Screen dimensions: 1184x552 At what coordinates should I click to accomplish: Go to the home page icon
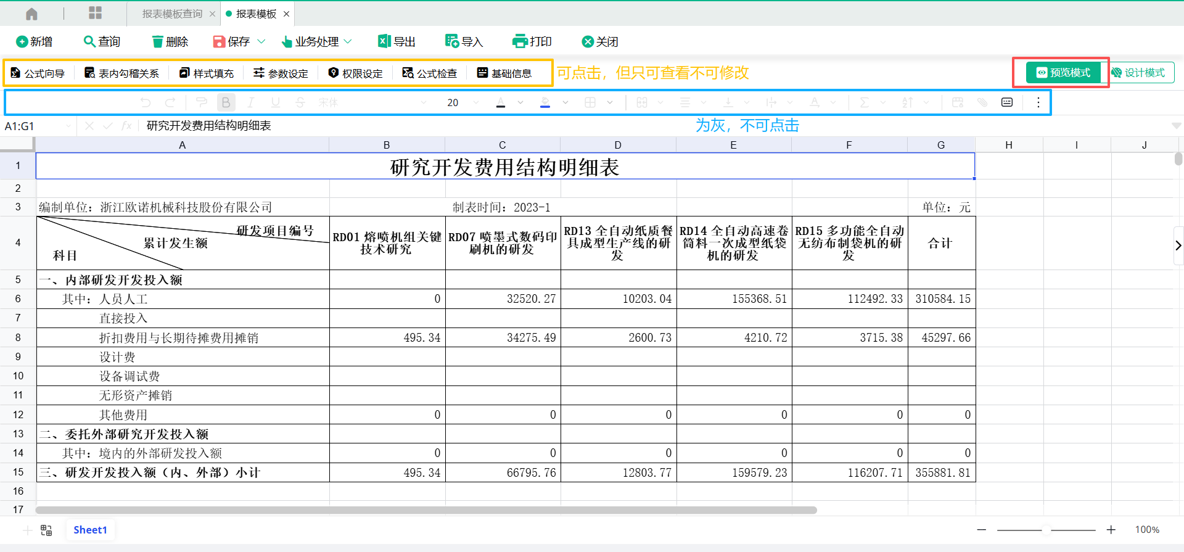click(31, 14)
